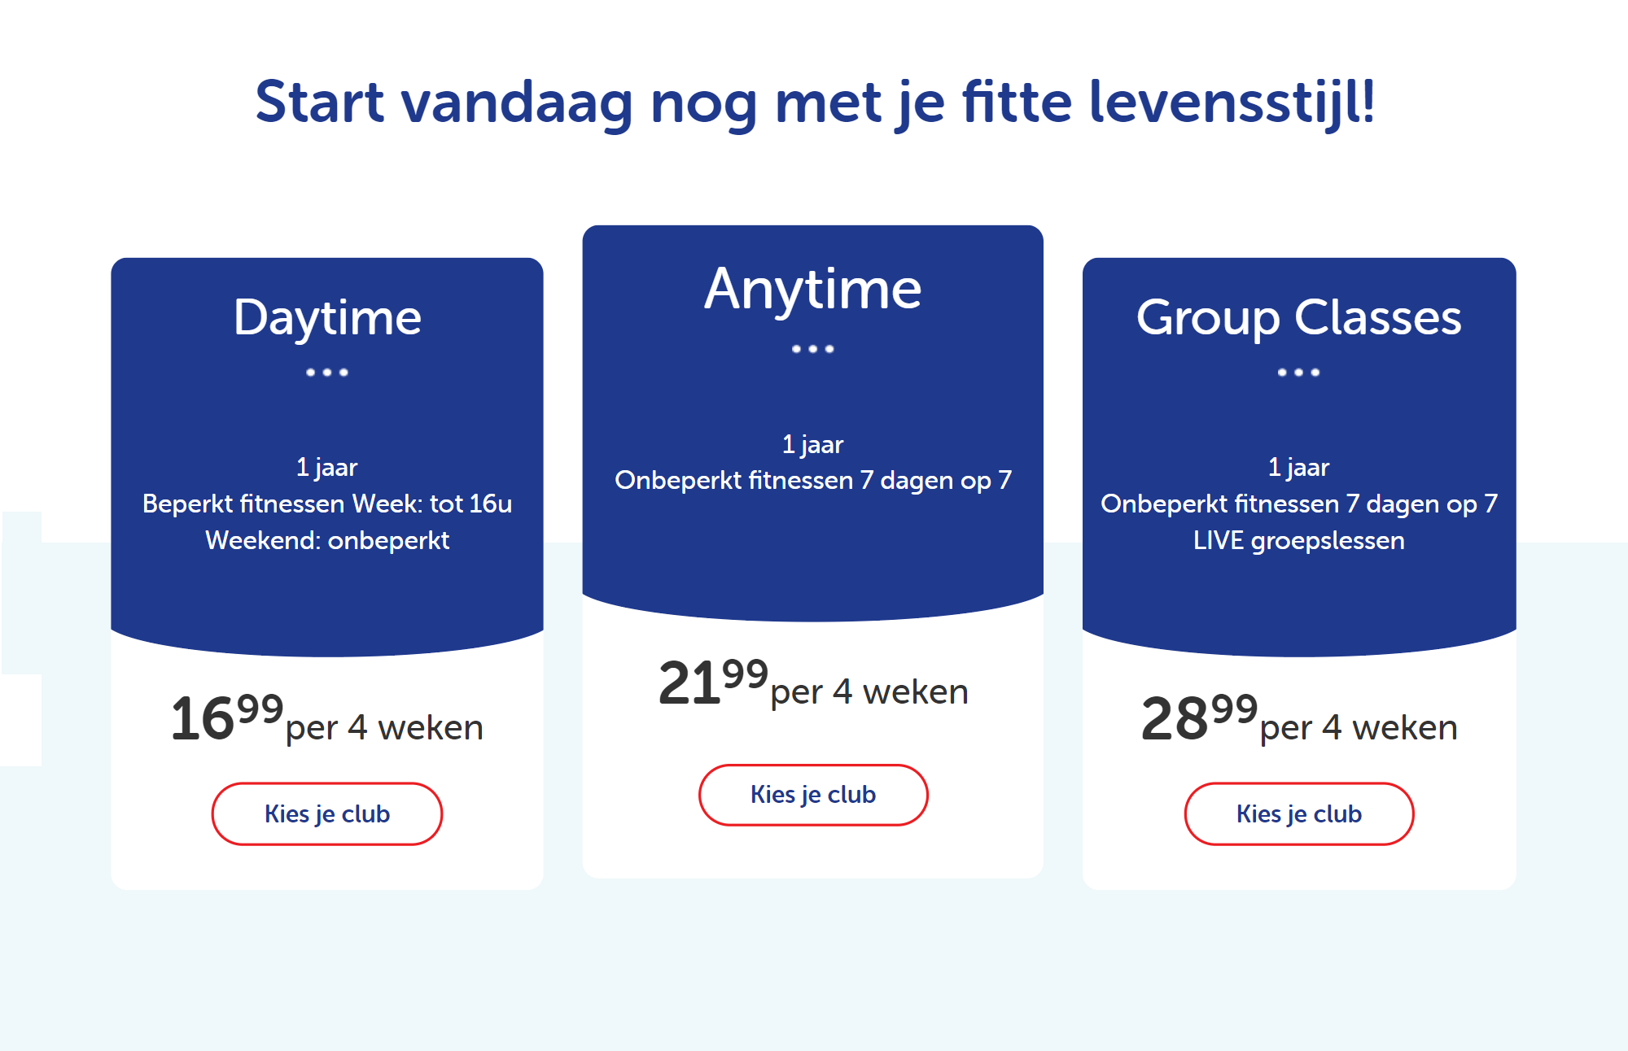Click the Anytime plan's Kies je club button

[813, 795]
